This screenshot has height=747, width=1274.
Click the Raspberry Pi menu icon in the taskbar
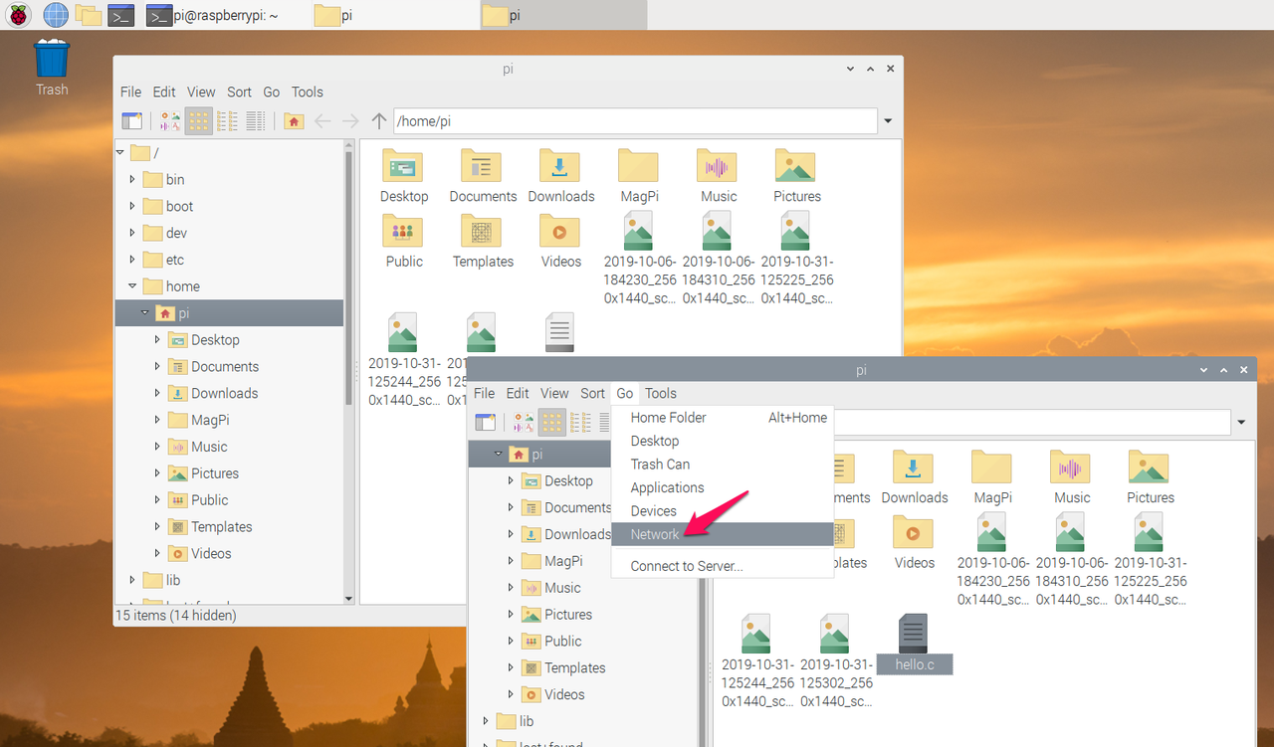click(19, 15)
